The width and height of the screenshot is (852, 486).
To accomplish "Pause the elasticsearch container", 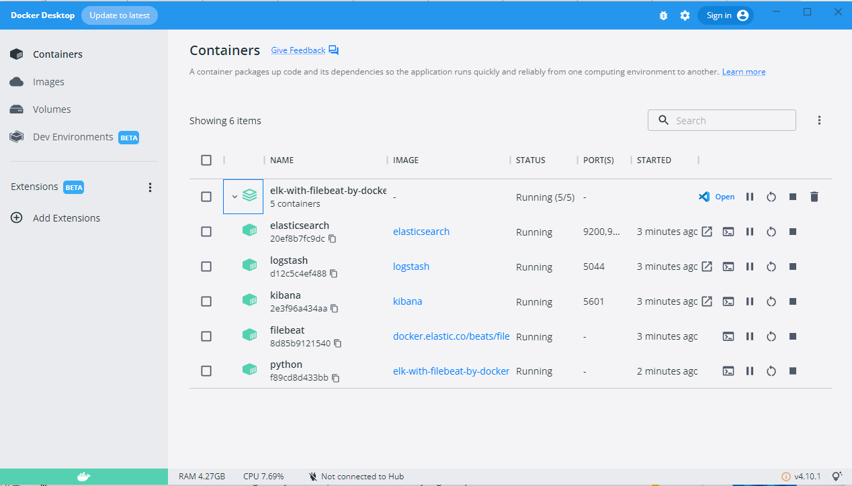I will coord(750,232).
